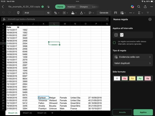Open the text size formatting icon
The height and width of the screenshot is (116, 155).
point(56,13)
